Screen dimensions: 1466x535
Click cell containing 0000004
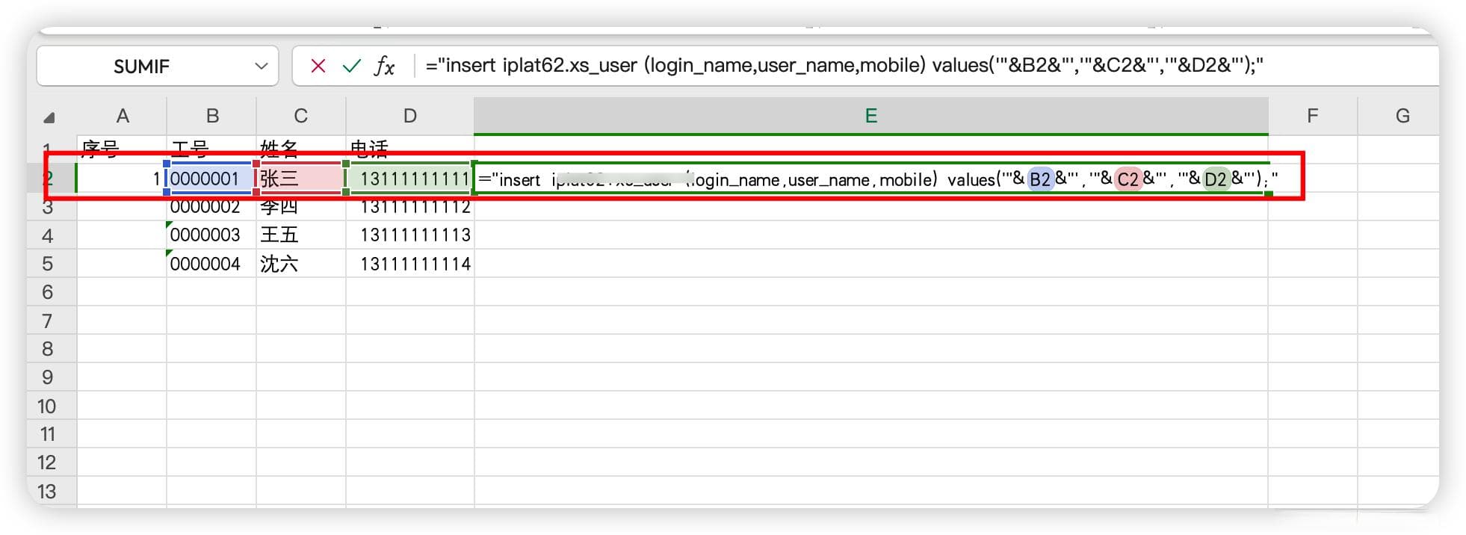(211, 264)
